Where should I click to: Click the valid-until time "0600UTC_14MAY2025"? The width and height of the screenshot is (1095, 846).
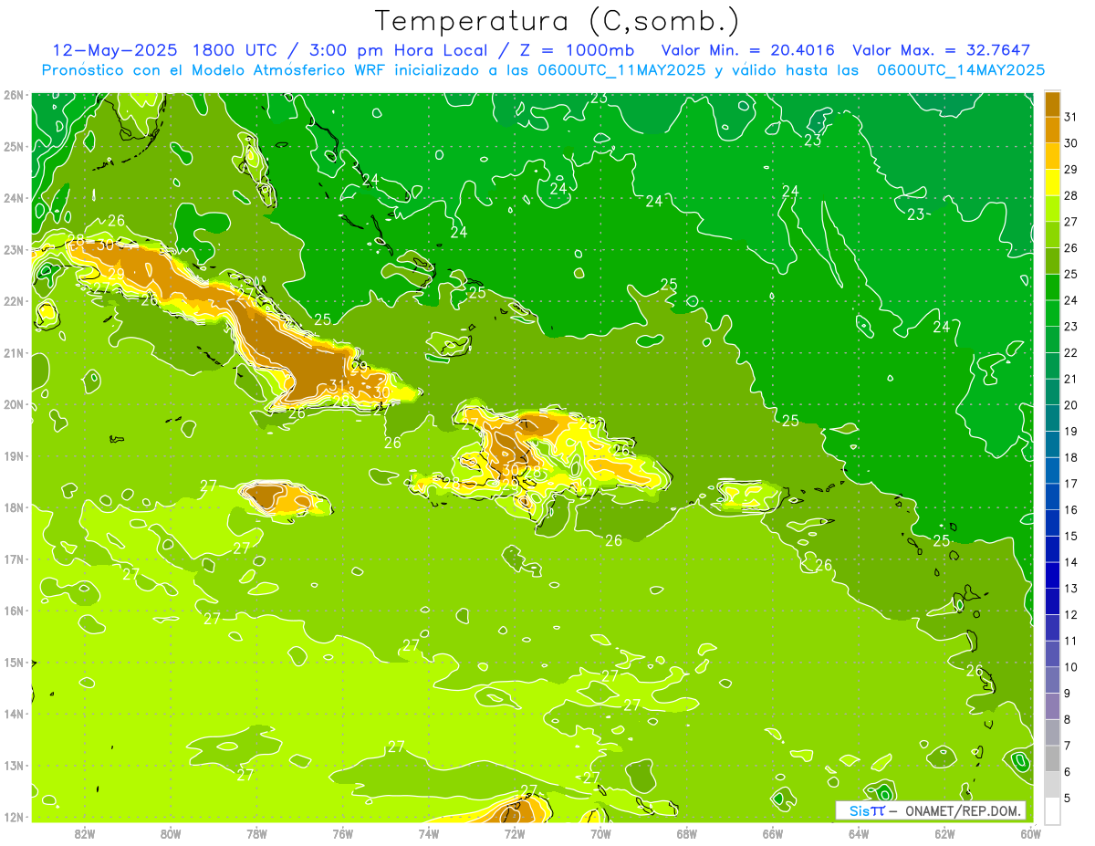click(960, 69)
